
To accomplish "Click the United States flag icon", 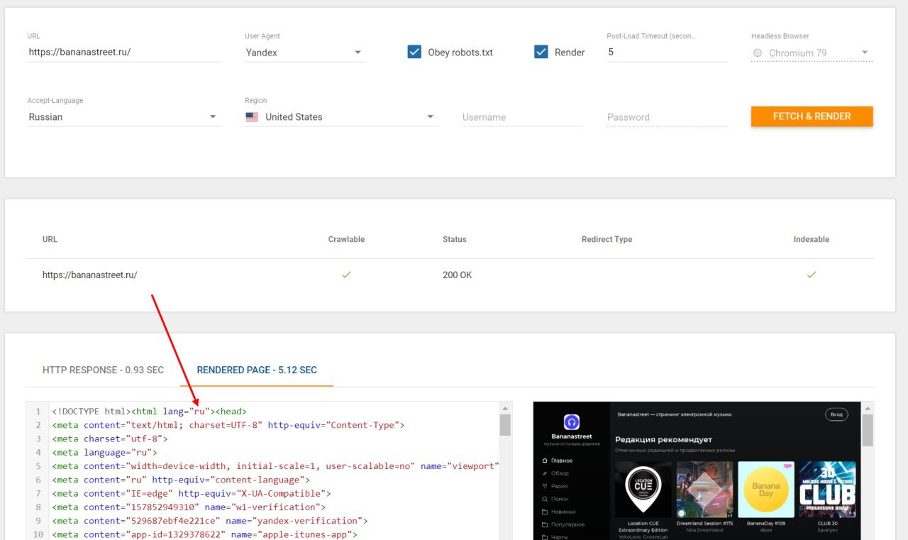I will pos(252,117).
